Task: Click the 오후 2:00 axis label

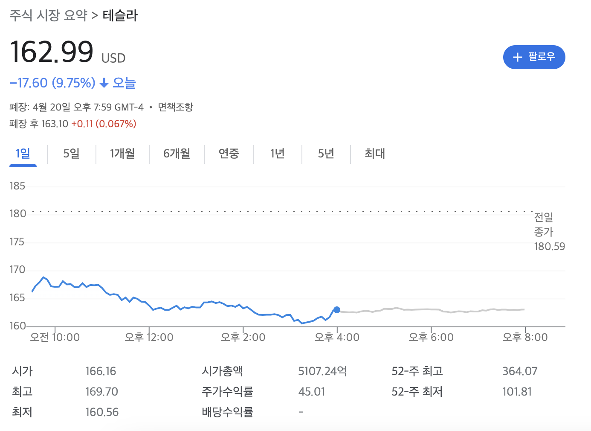Action: point(243,338)
